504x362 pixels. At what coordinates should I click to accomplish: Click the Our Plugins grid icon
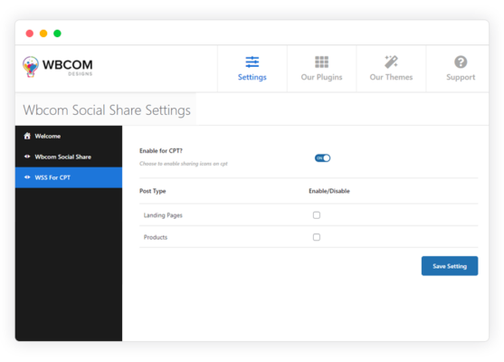(x=321, y=62)
